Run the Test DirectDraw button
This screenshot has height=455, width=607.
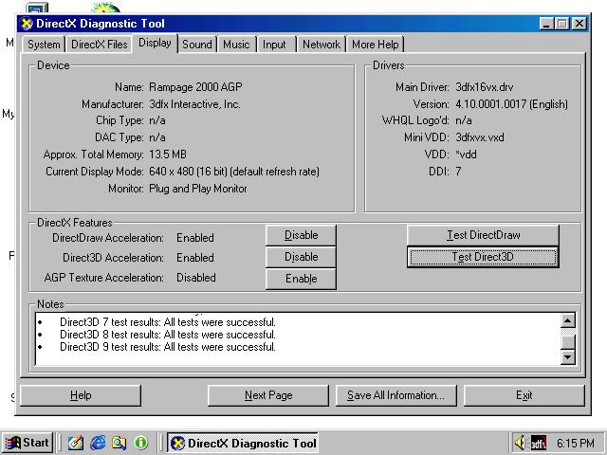point(483,235)
